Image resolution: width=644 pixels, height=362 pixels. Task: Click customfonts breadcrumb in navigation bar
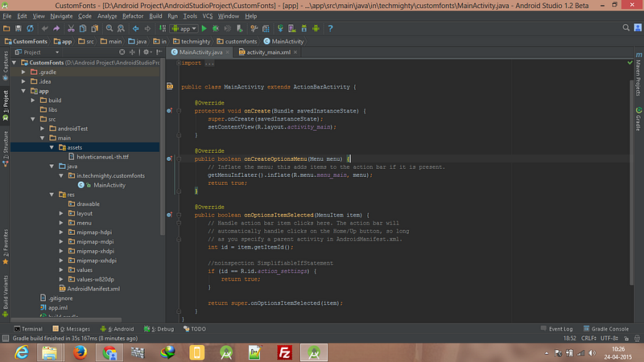[237, 42]
